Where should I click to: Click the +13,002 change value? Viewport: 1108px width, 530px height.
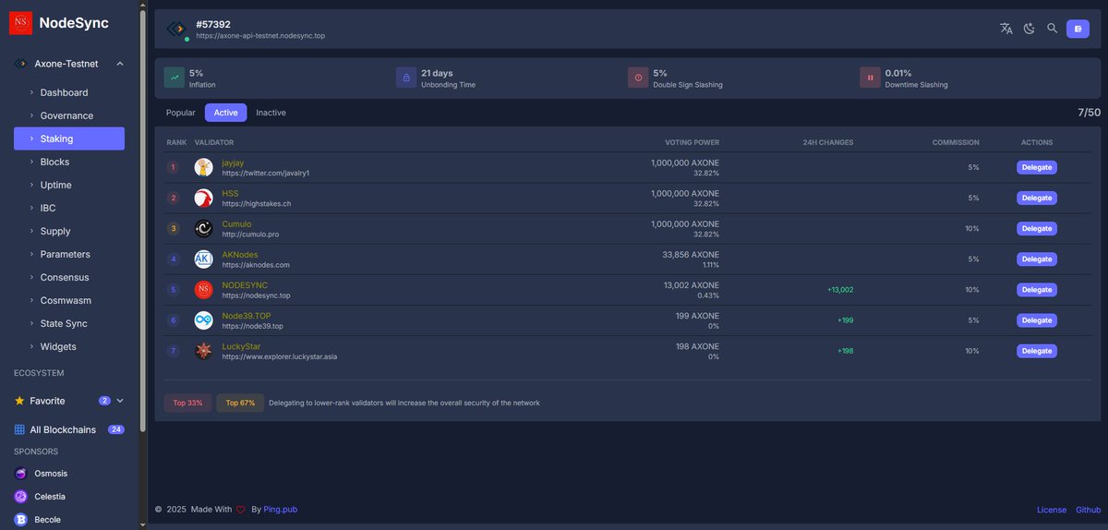pos(840,290)
